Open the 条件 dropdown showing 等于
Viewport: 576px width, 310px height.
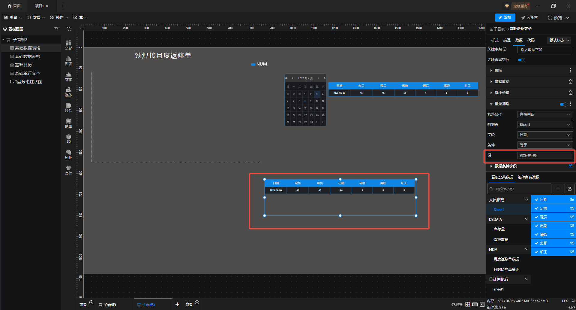pos(545,145)
